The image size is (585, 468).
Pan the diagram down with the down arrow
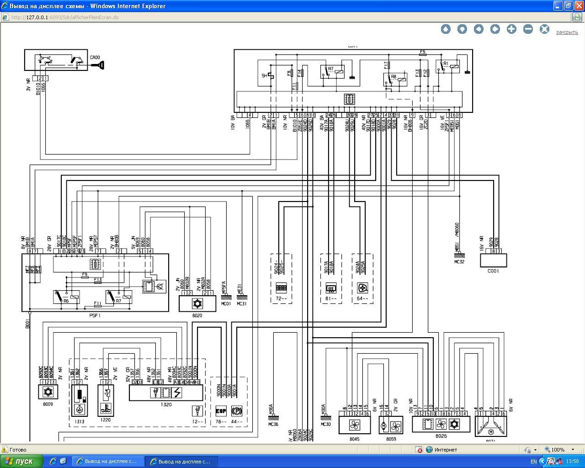[x=462, y=29]
